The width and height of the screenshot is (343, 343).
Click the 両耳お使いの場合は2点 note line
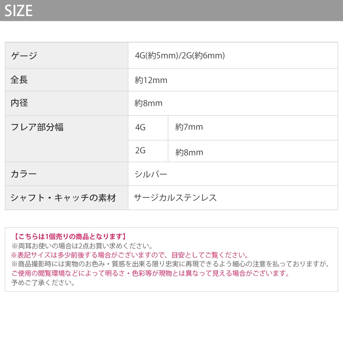point(82,246)
